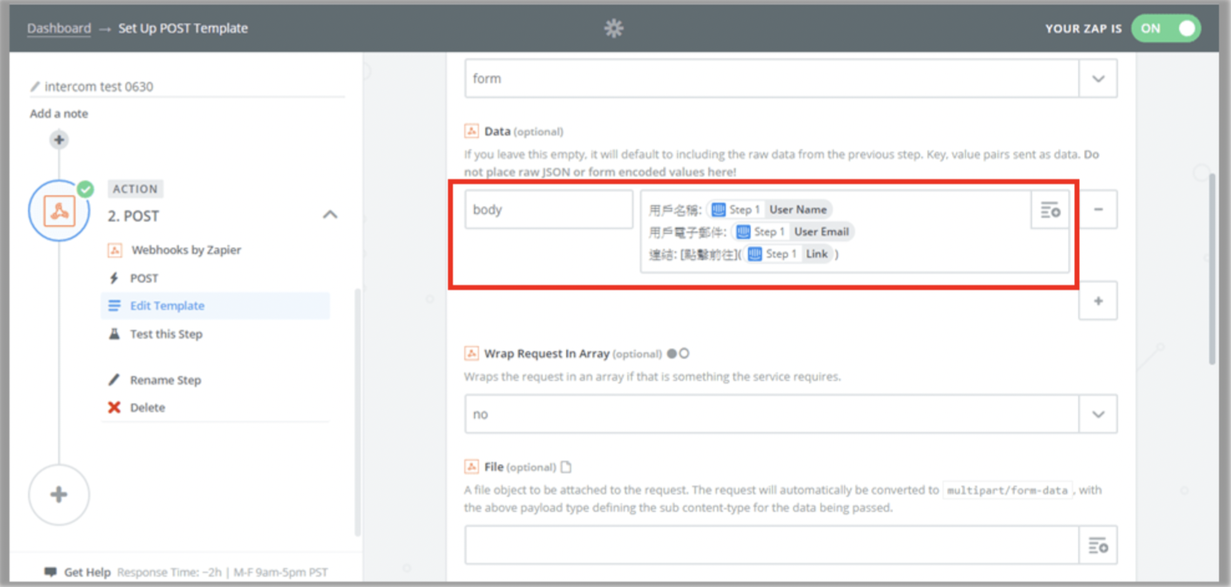
Task: Remove the body data row with minus button
Action: pos(1098,209)
